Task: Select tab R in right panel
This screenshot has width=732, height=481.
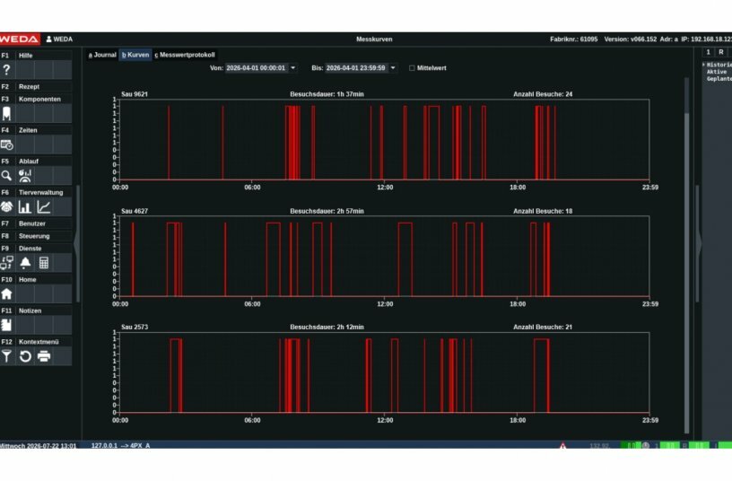Action: tap(721, 52)
